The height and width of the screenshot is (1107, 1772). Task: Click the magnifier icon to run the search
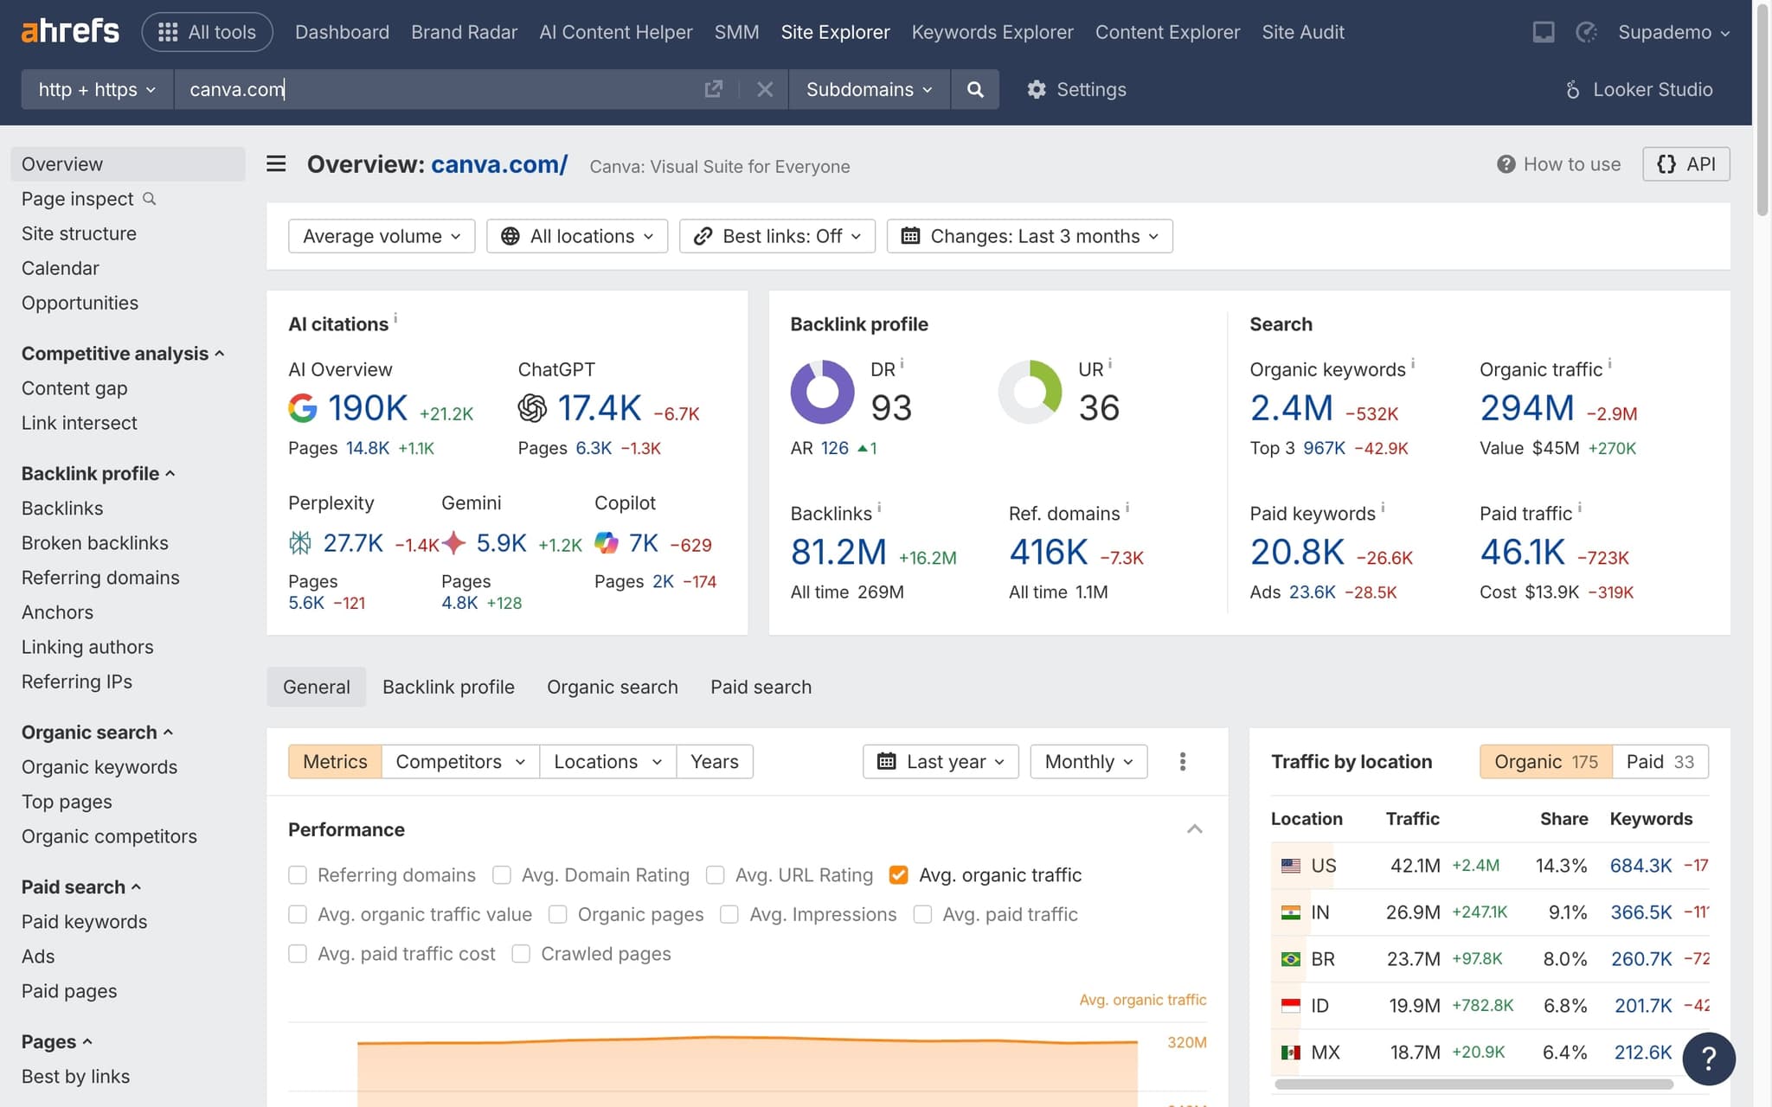(975, 89)
